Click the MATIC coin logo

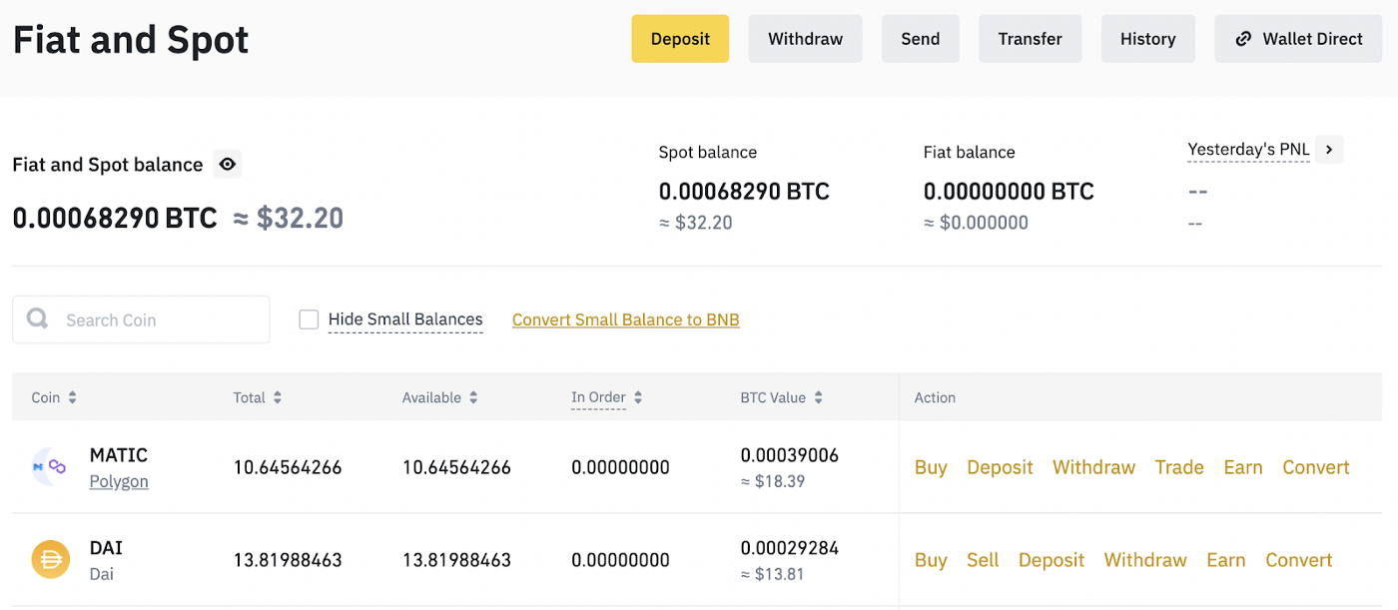49,466
